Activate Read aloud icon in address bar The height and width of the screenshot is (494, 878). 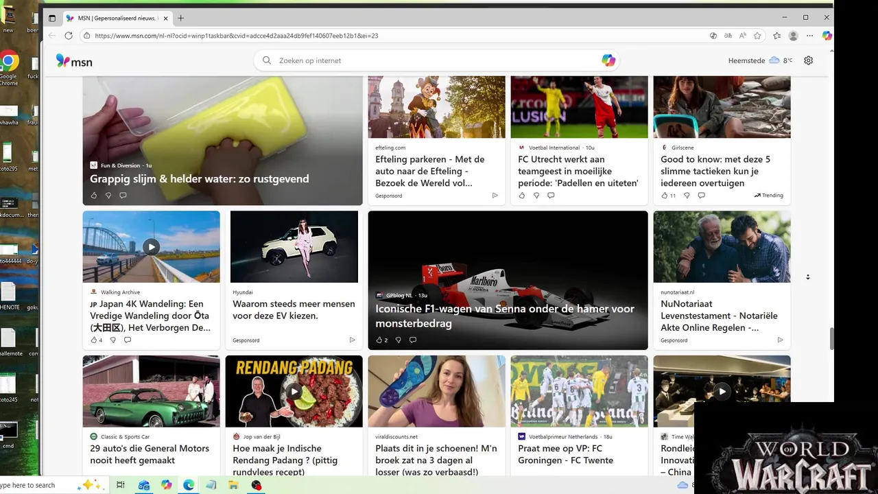(742, 36)
